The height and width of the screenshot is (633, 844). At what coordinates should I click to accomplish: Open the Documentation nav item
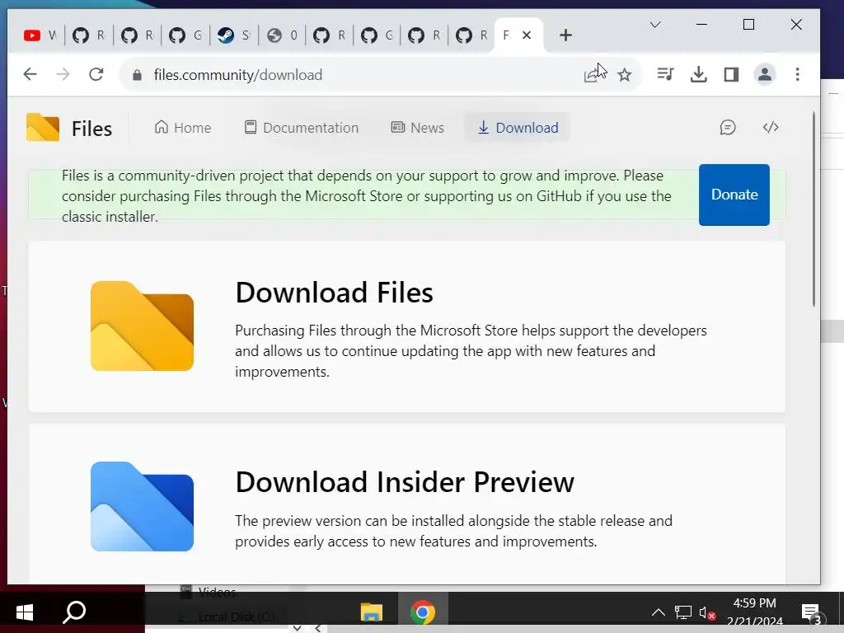[301, 128]
